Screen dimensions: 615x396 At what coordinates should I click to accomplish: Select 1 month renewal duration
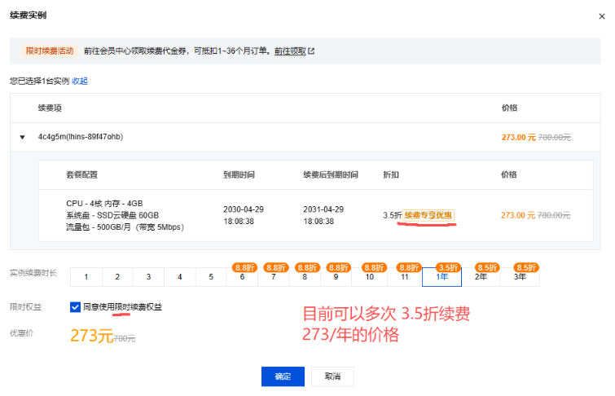(x=86, y=277)
